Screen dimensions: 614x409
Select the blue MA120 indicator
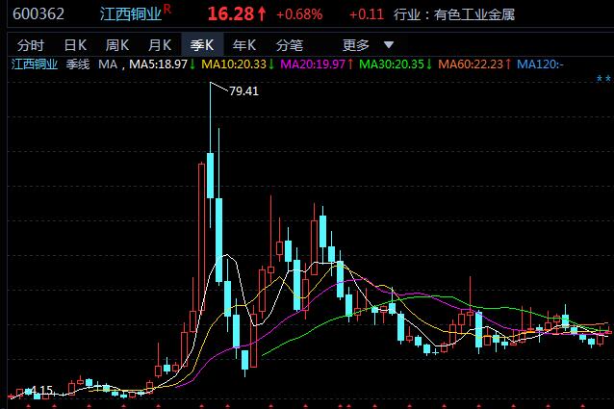click(541, 64)
